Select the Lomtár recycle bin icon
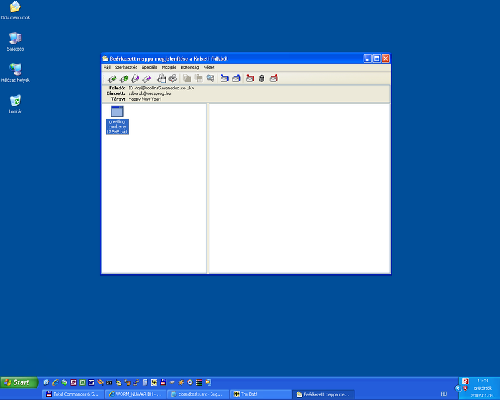The width and height of the screenshot is (500, 400). click(15, 101)
